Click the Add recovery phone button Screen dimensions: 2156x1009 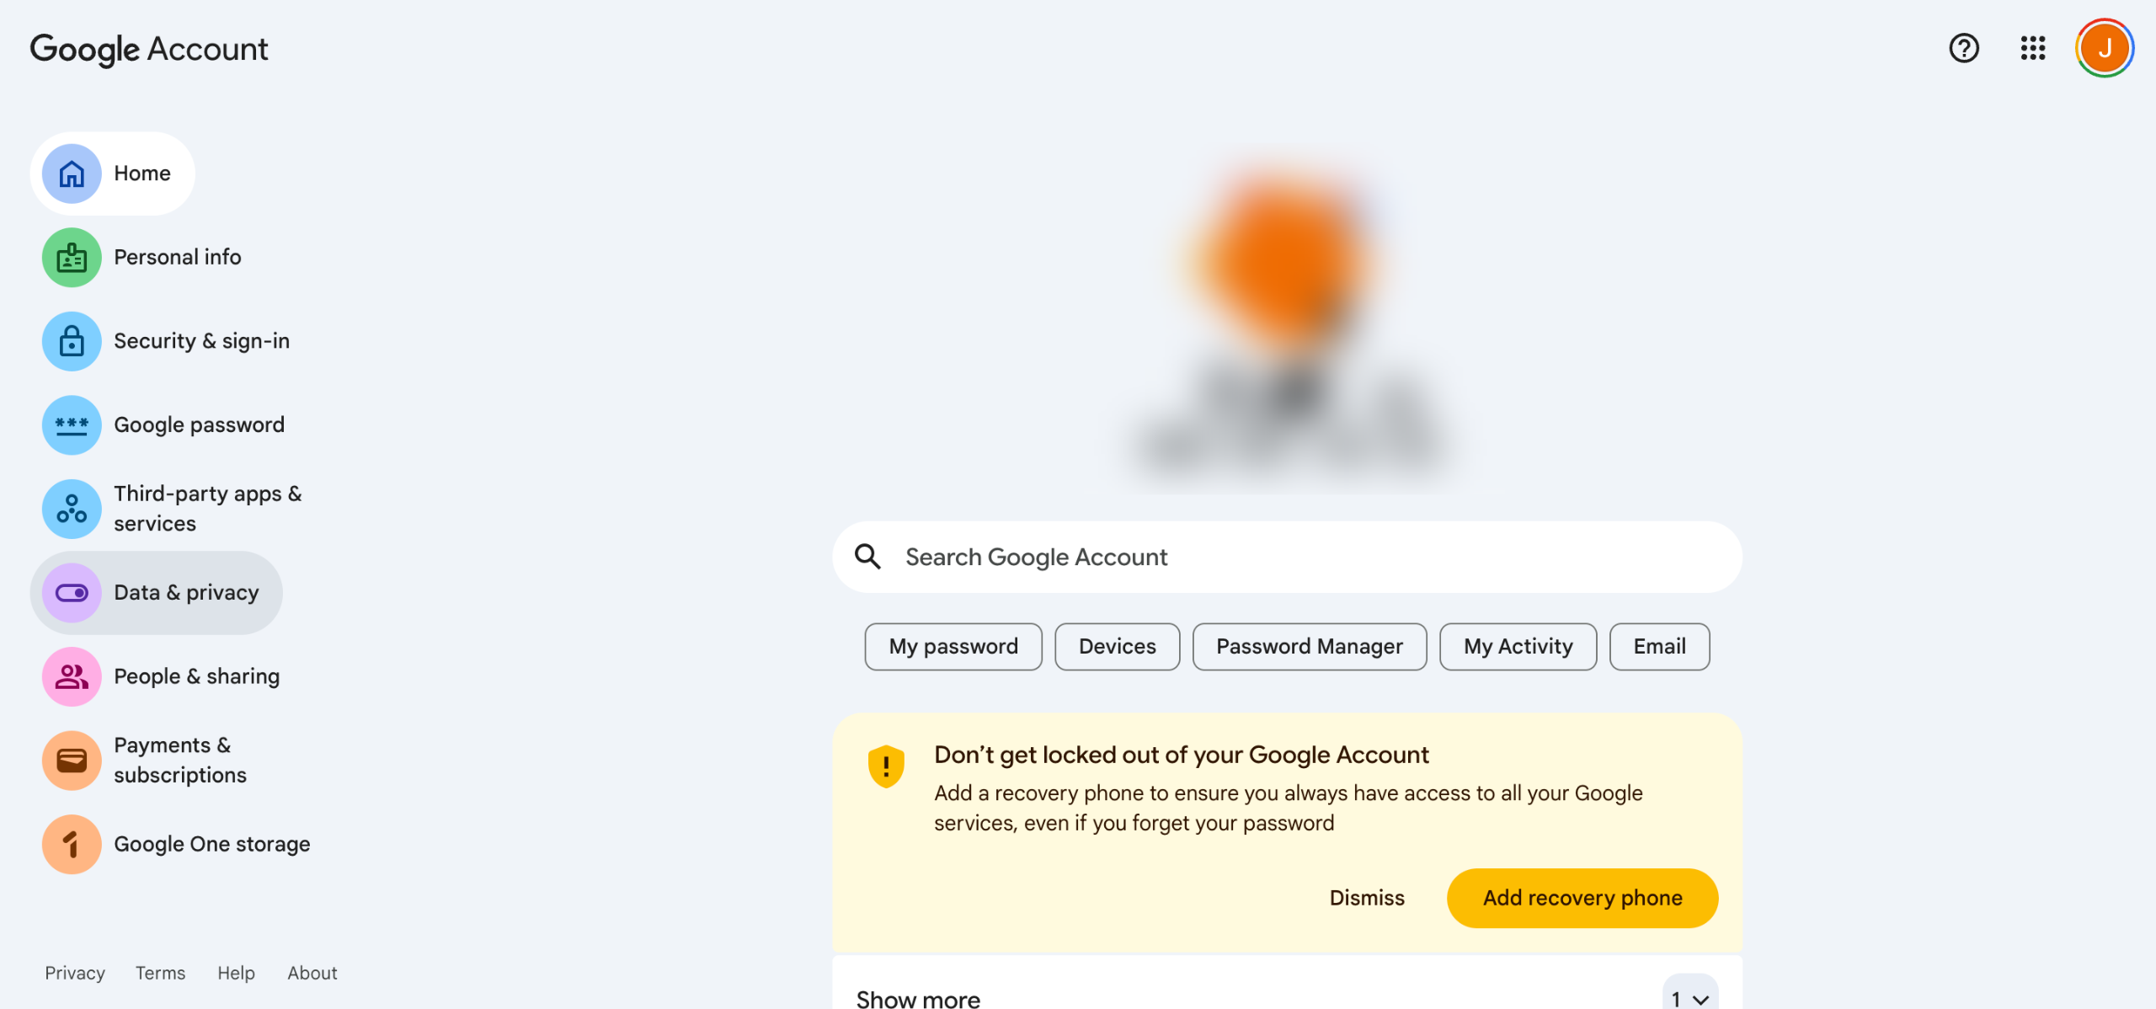tap(1582, 898)
